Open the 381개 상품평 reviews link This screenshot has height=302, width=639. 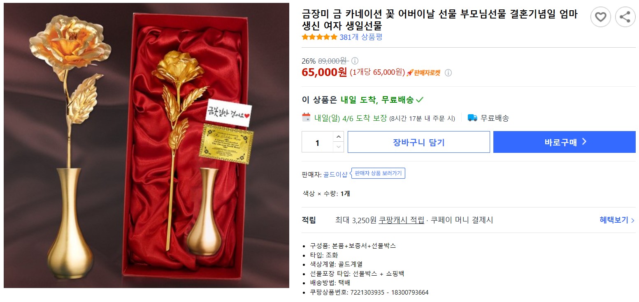point(361,37)
